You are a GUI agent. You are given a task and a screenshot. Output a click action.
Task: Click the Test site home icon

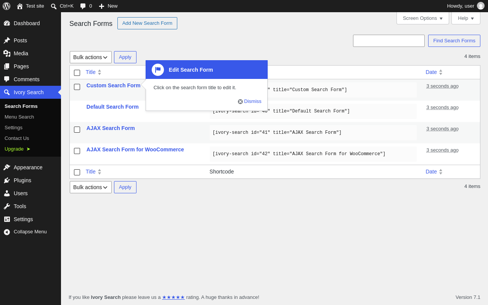tap(20, 6)
